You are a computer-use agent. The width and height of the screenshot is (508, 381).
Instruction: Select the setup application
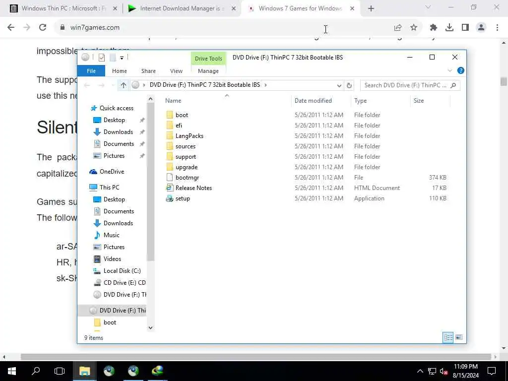coord(183,198)
